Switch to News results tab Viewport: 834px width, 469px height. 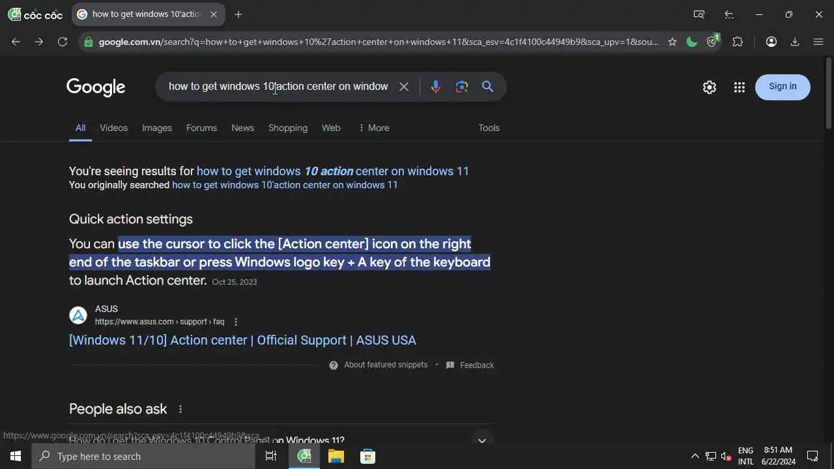click(x=242, y=128)
